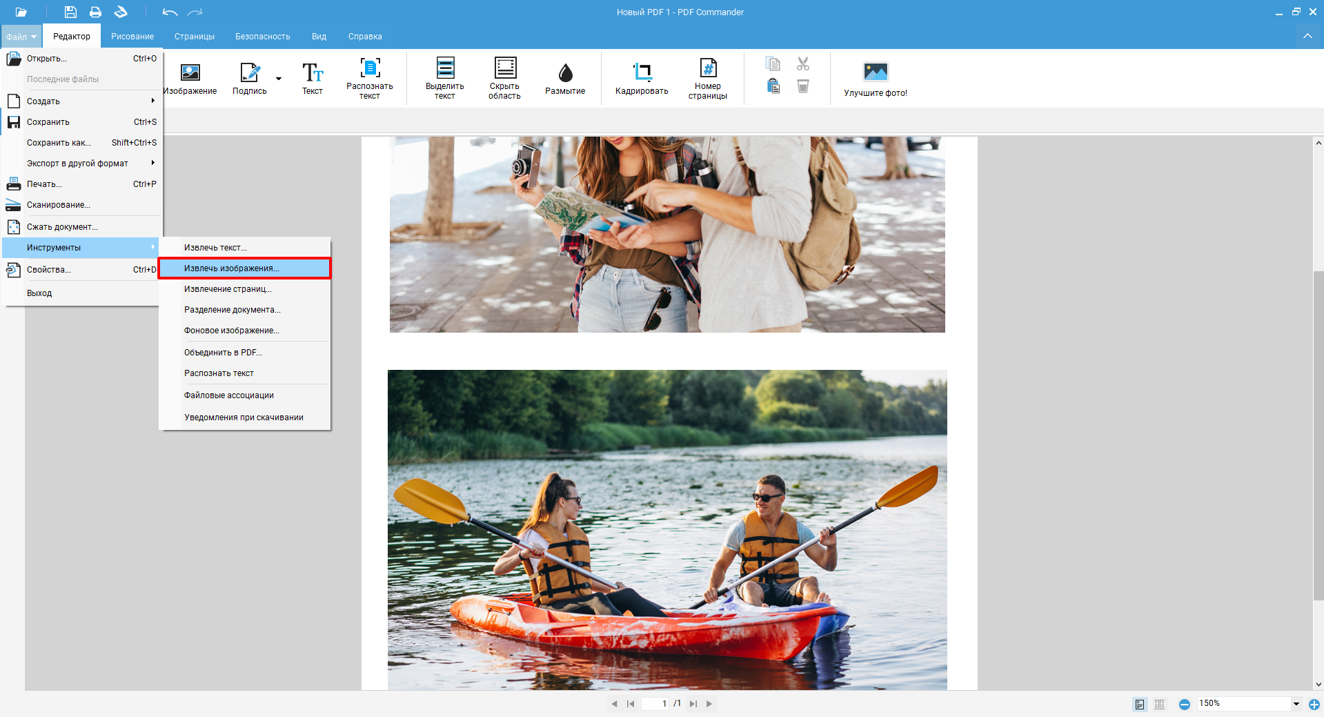Switch to the Страницы tab

click(194, 37)
